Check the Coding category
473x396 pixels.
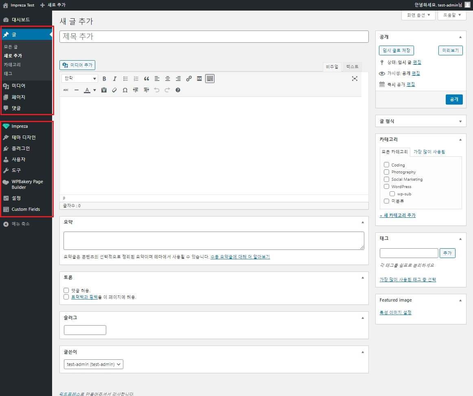386,165
